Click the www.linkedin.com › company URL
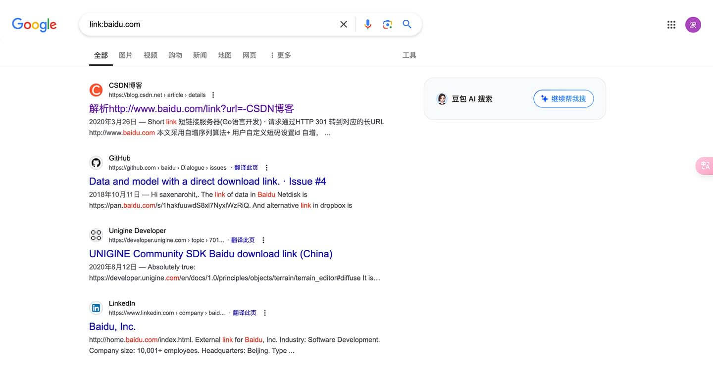Image resolution: width=713 pixels, height=373 pixels. [x=167, y=313]
